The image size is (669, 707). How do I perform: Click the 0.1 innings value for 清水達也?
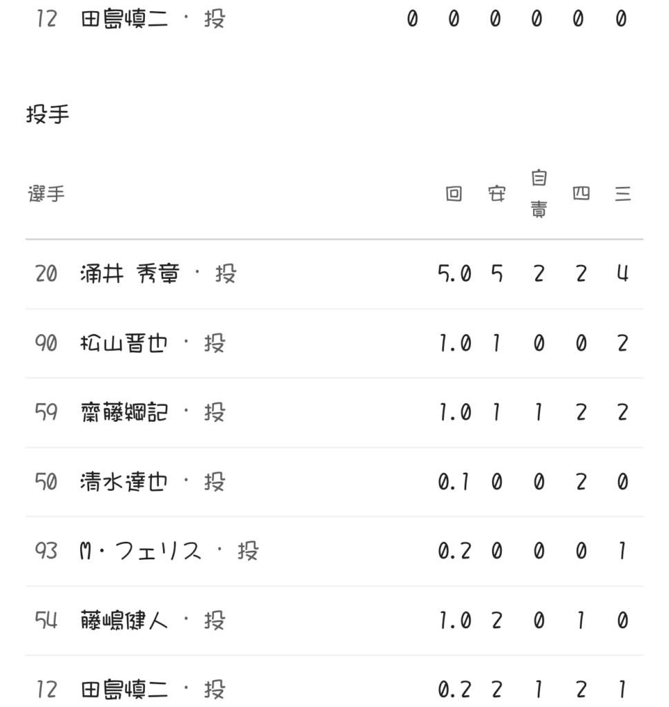pos(454,481)
